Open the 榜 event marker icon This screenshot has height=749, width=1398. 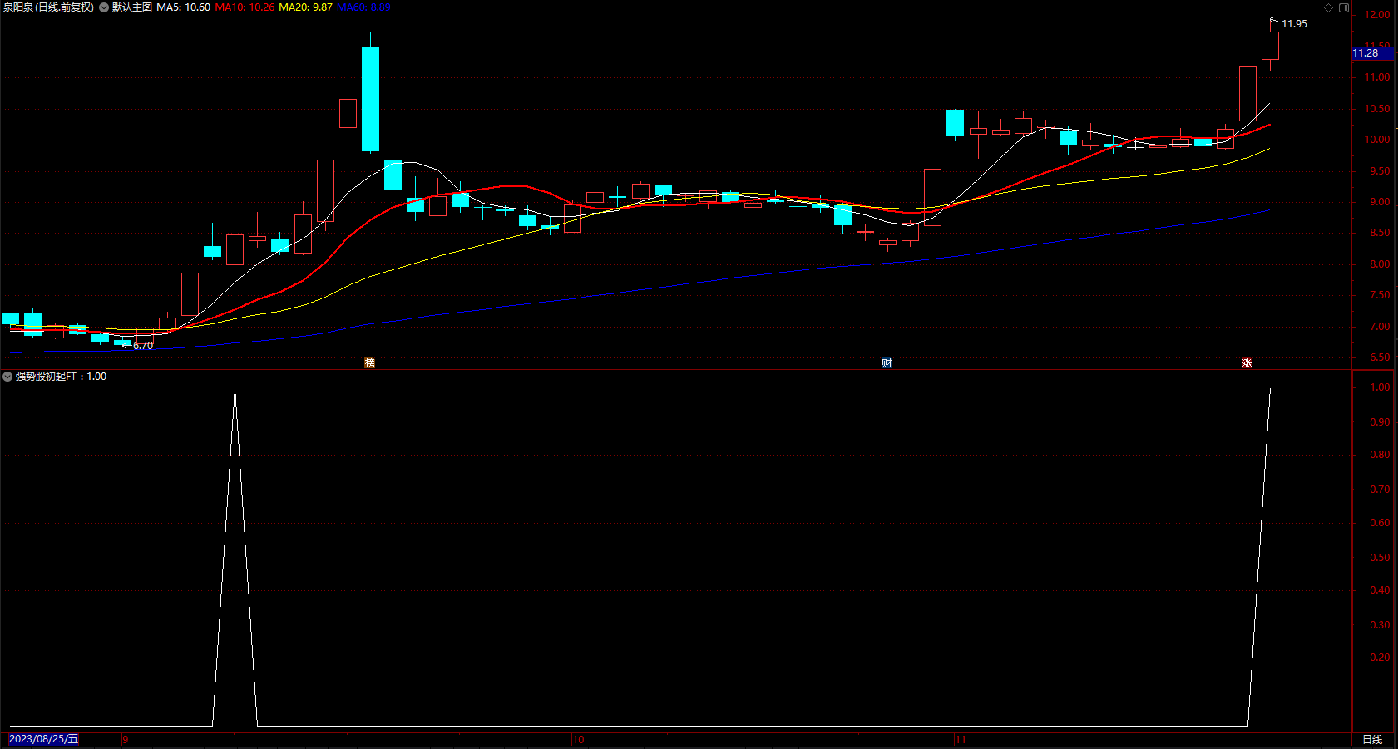[370, 363]
